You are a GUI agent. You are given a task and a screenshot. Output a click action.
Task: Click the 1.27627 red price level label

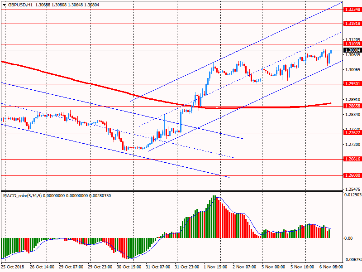click(352, 132)
